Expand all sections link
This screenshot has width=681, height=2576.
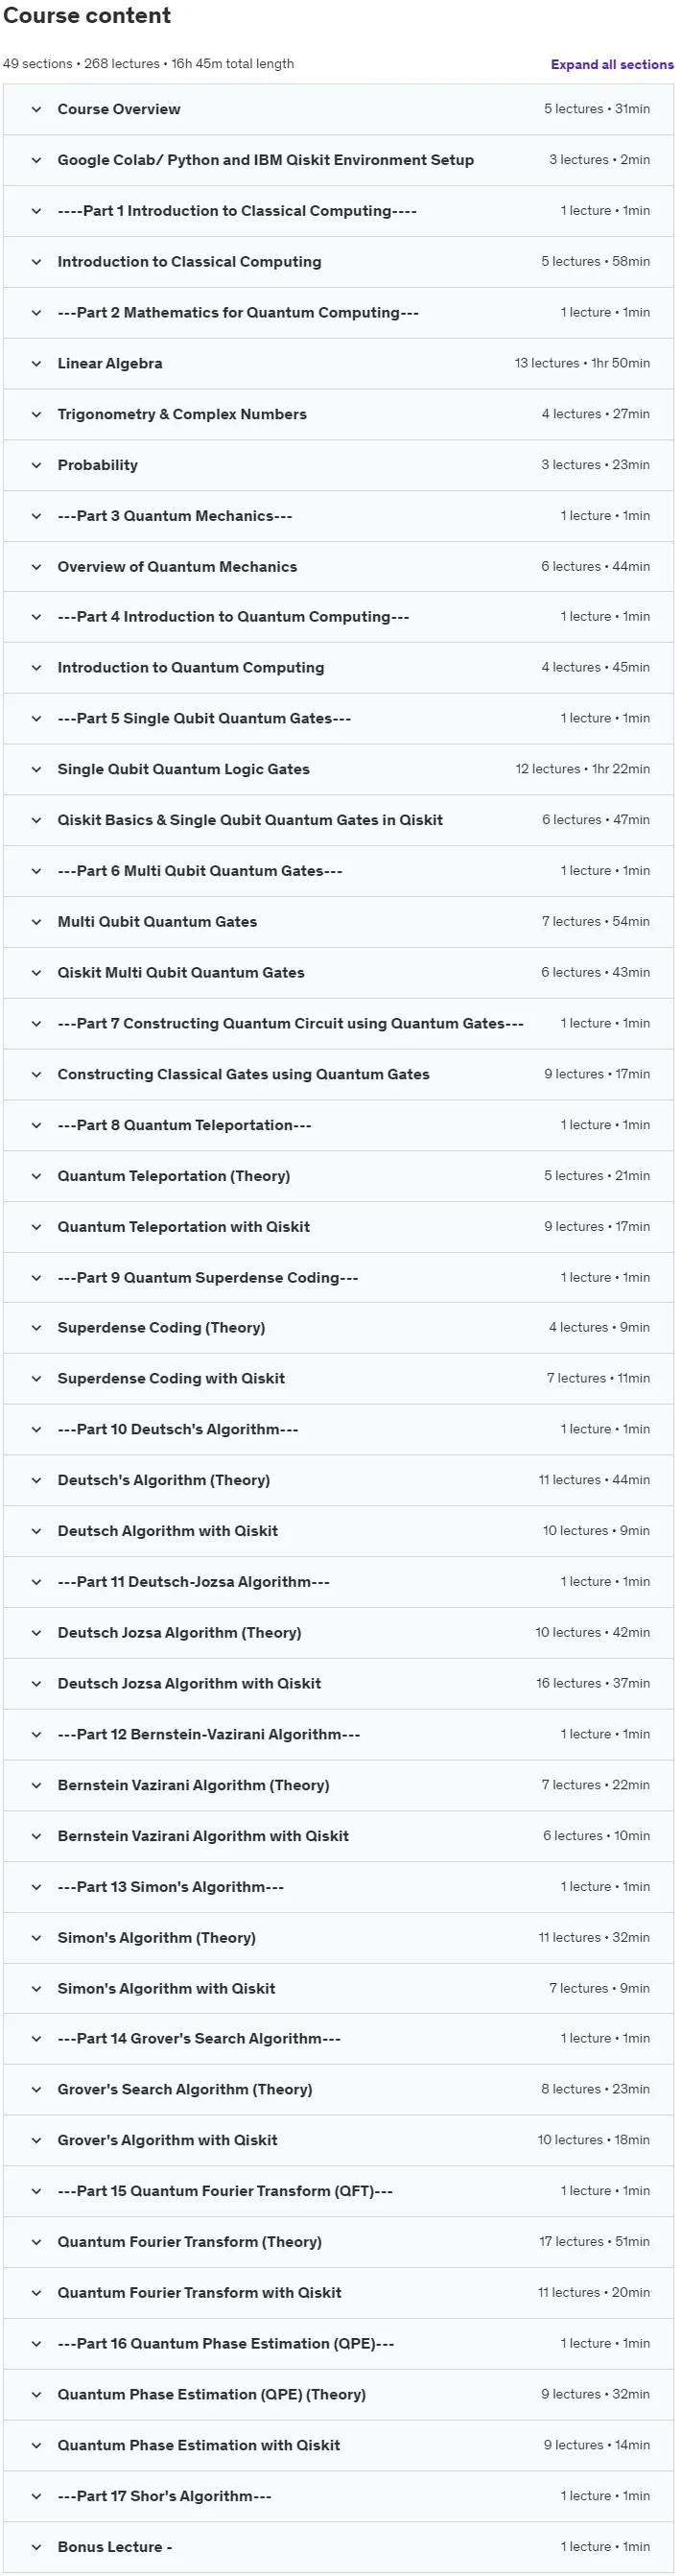612,64
